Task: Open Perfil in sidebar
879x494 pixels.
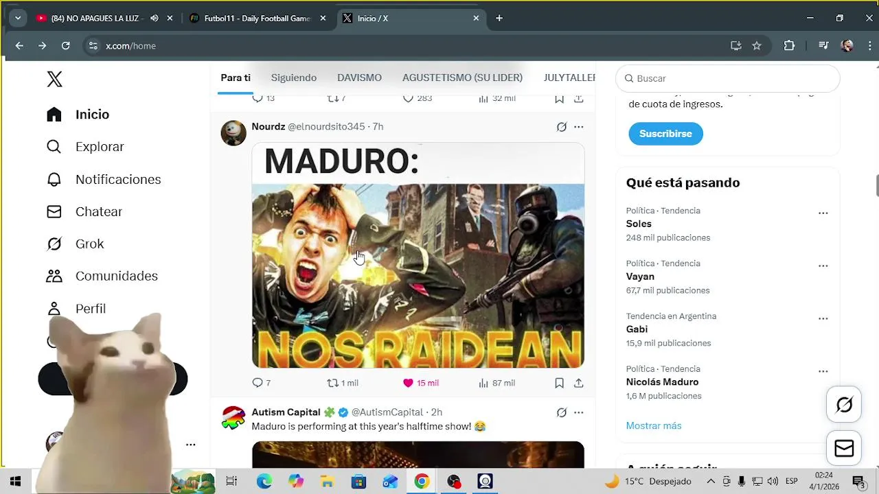Action: click(x=76, y=308)
